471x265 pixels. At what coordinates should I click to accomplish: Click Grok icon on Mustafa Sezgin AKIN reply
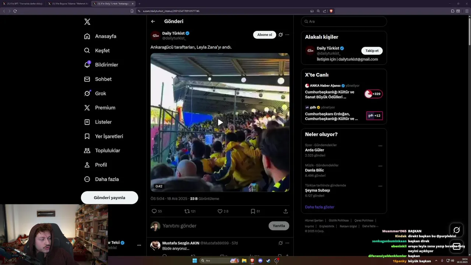coord(280,243)
